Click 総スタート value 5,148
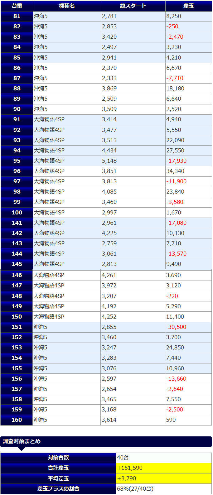 coord(109,161)
